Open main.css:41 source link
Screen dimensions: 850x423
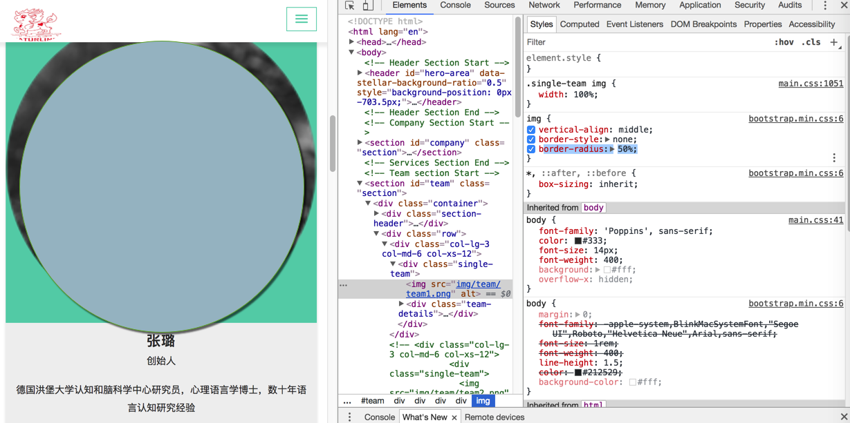coord(816,220)
